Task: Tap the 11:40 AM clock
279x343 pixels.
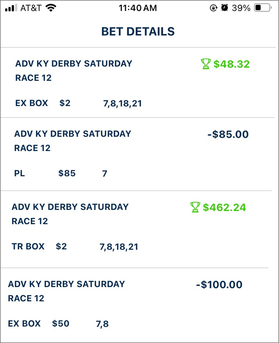Action: click(138, 8)
